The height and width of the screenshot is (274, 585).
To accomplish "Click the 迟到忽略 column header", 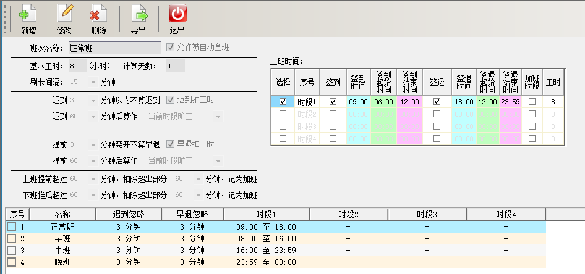I will point(127,214).
